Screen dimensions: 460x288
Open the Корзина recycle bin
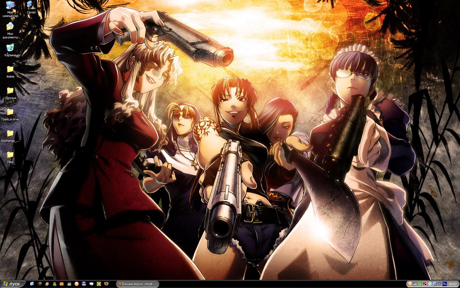(10, 50)
